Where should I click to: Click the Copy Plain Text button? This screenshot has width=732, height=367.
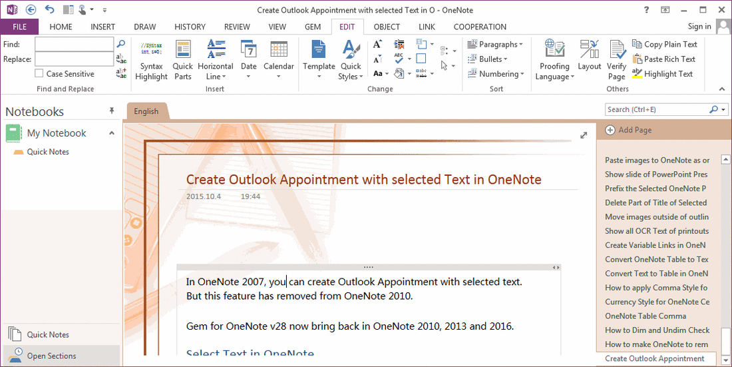click(x=664, y=44)
